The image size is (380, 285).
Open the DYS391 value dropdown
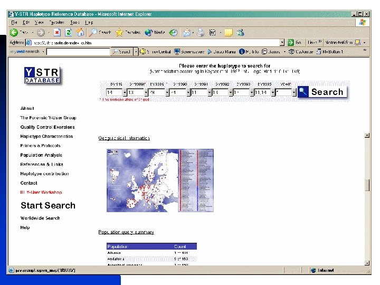[x=210, y=92]
